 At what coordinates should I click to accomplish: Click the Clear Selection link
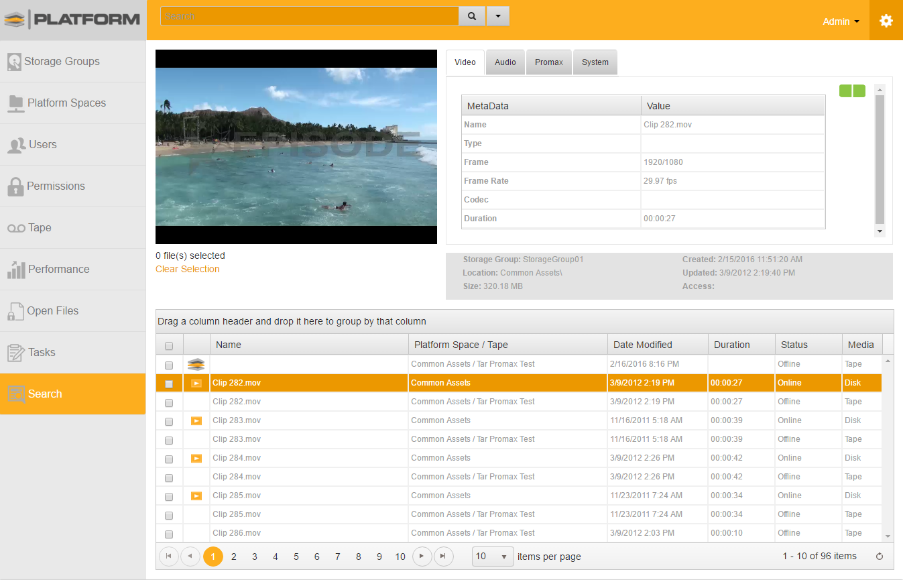[188, 269]
